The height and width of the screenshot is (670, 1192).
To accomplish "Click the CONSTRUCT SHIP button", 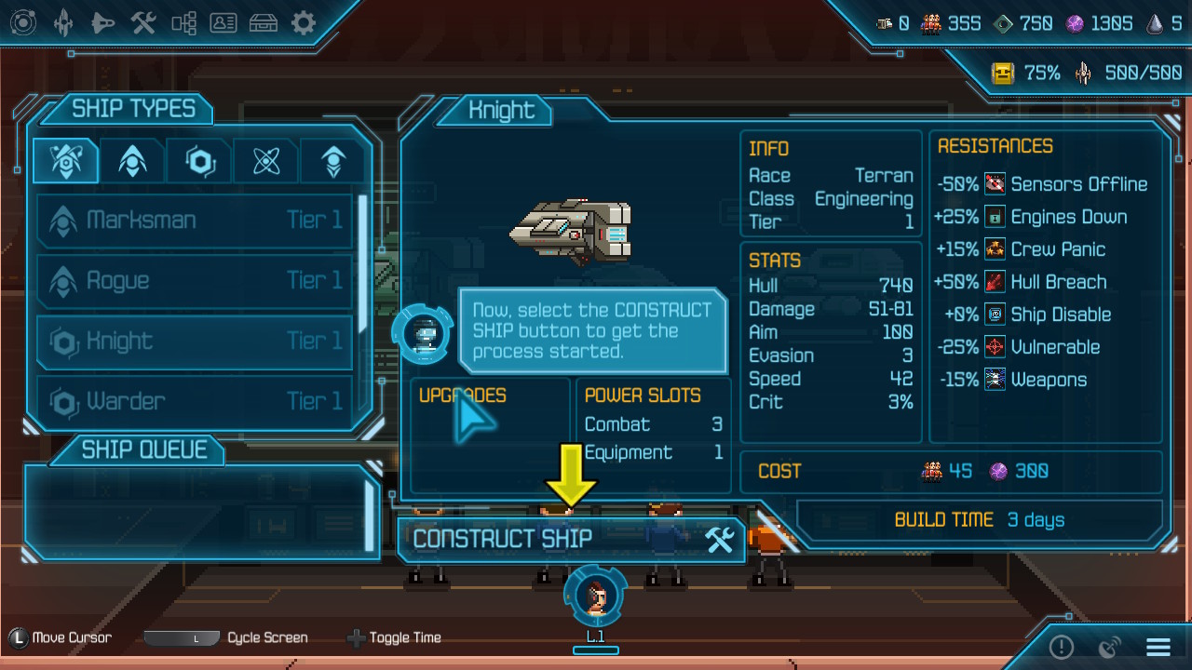I will coord(572,539).
